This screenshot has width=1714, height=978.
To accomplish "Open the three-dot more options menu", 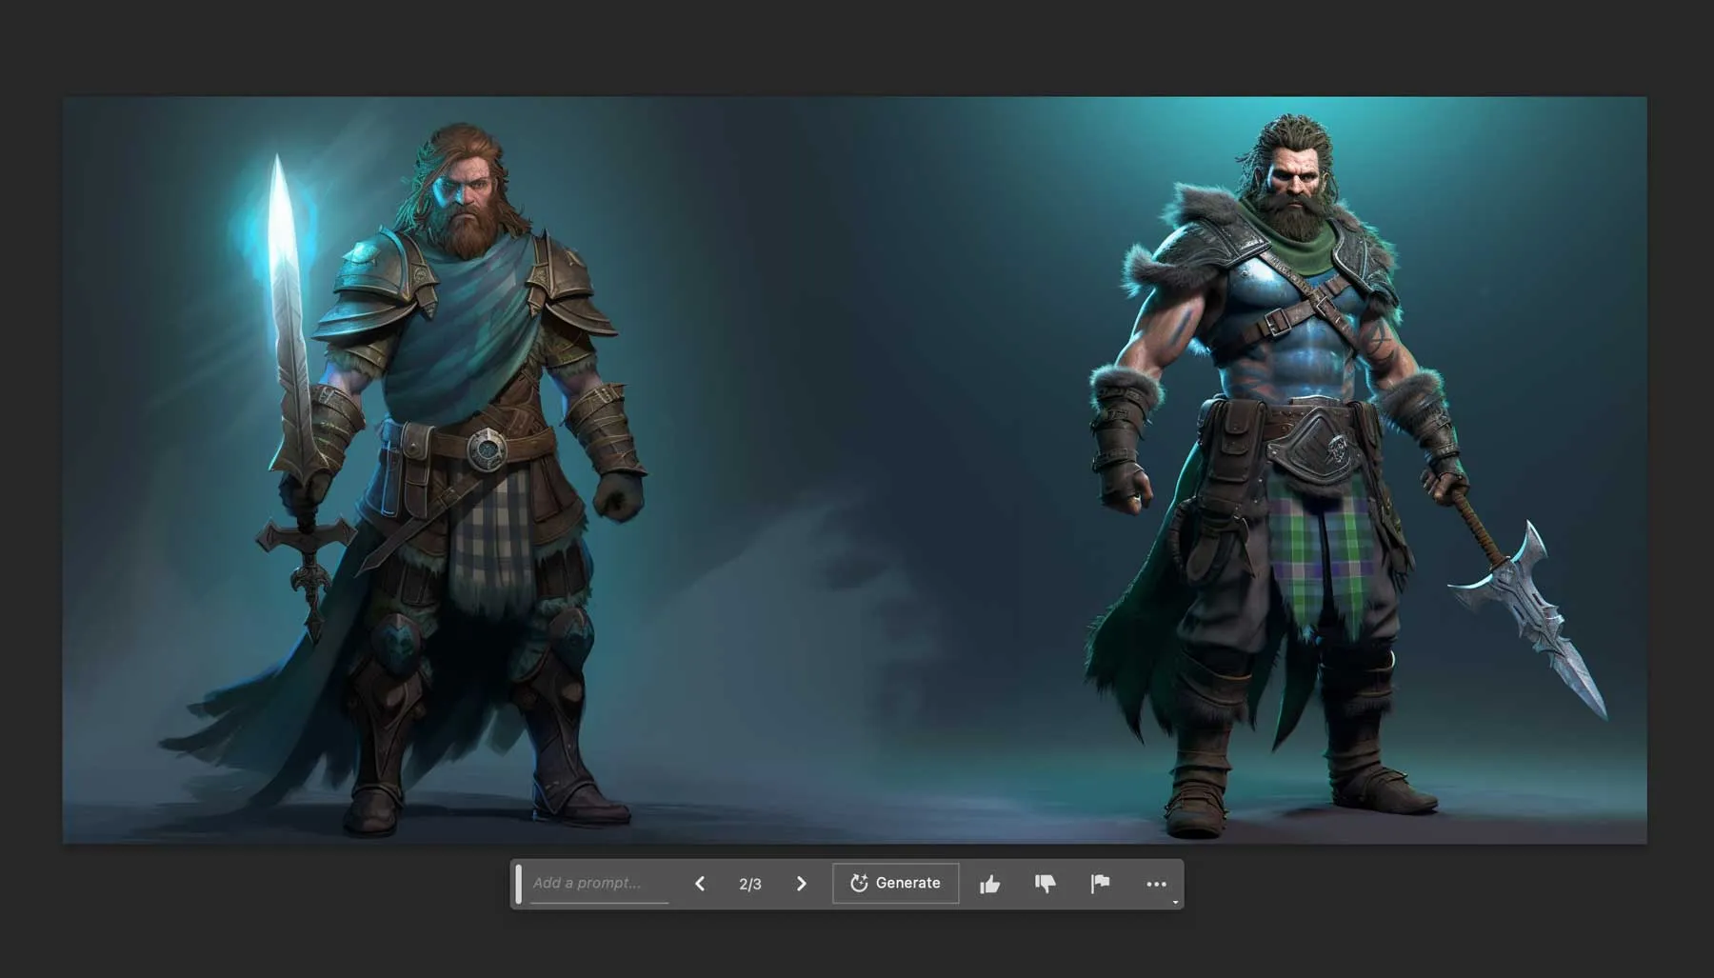I will point(1156,885).
